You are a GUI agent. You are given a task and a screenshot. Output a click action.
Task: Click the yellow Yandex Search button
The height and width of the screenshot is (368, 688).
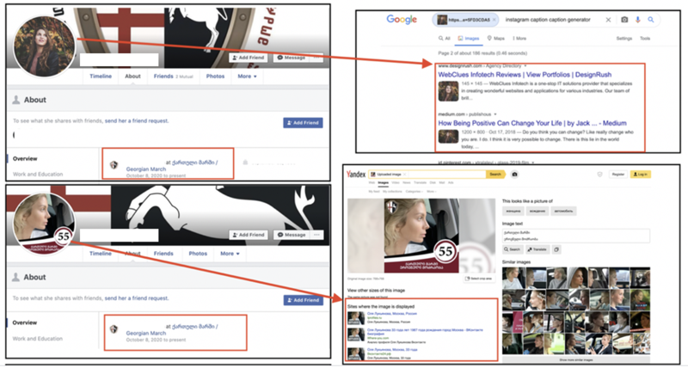(495, 175)
